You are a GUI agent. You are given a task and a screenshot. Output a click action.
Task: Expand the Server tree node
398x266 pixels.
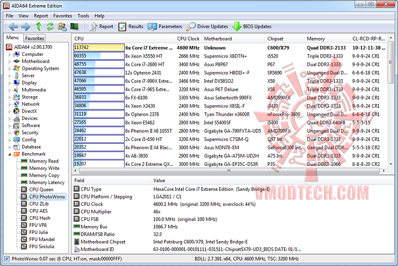pos(9,76)
